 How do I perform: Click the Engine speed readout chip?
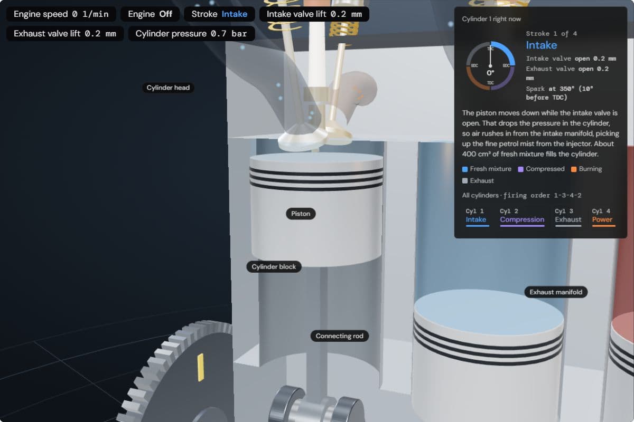[x=61, y=14]
